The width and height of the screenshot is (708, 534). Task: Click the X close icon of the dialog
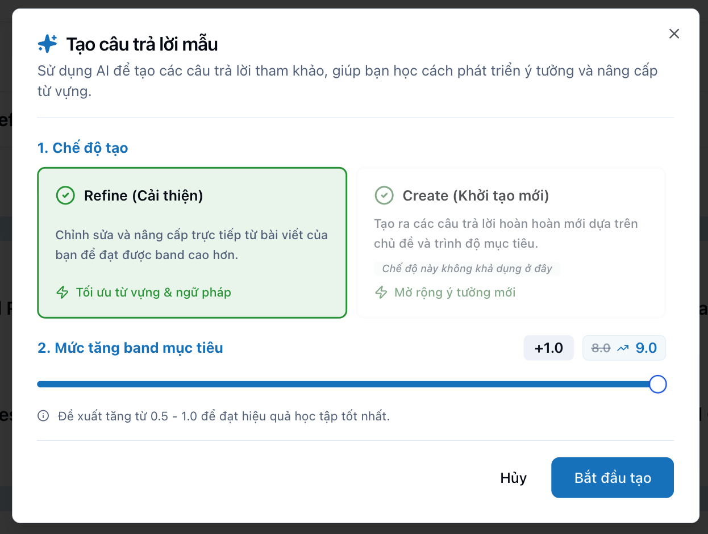click(674, 34)
